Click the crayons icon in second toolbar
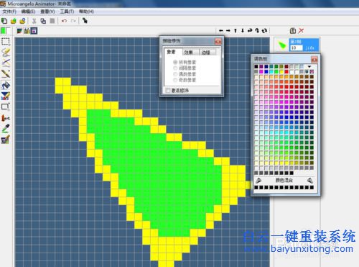The height and width of the screenshot is (267, 359). 27,31
